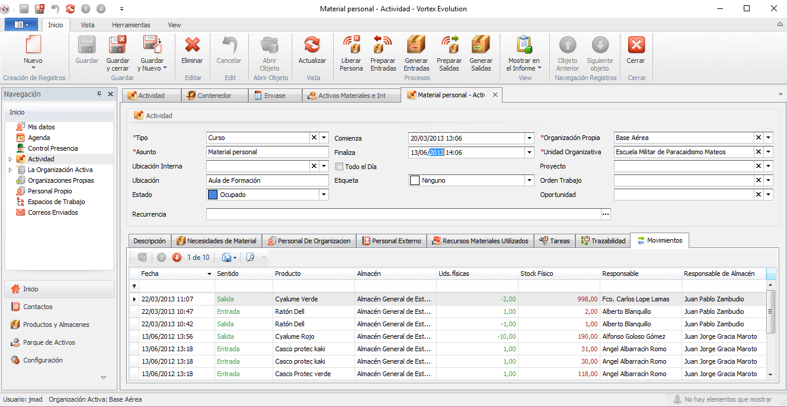Open the notifications bell in the status bar

pos(677,399)
